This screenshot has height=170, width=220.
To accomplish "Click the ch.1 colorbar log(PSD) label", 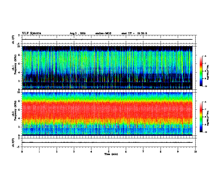I will point(208,72).
